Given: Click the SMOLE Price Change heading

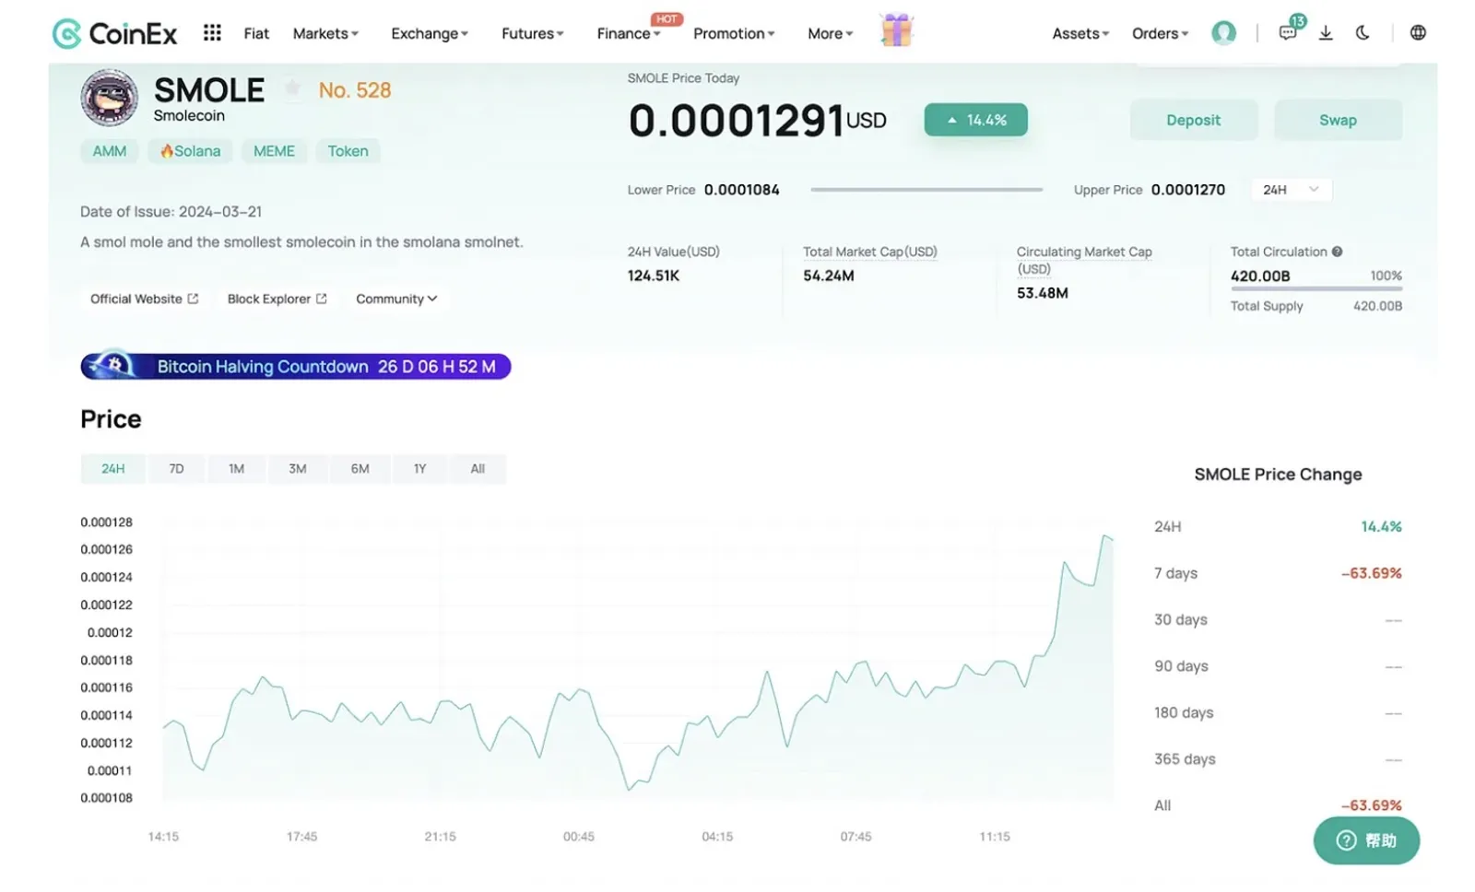Looking at the screenshot, I should [1278, 475].
